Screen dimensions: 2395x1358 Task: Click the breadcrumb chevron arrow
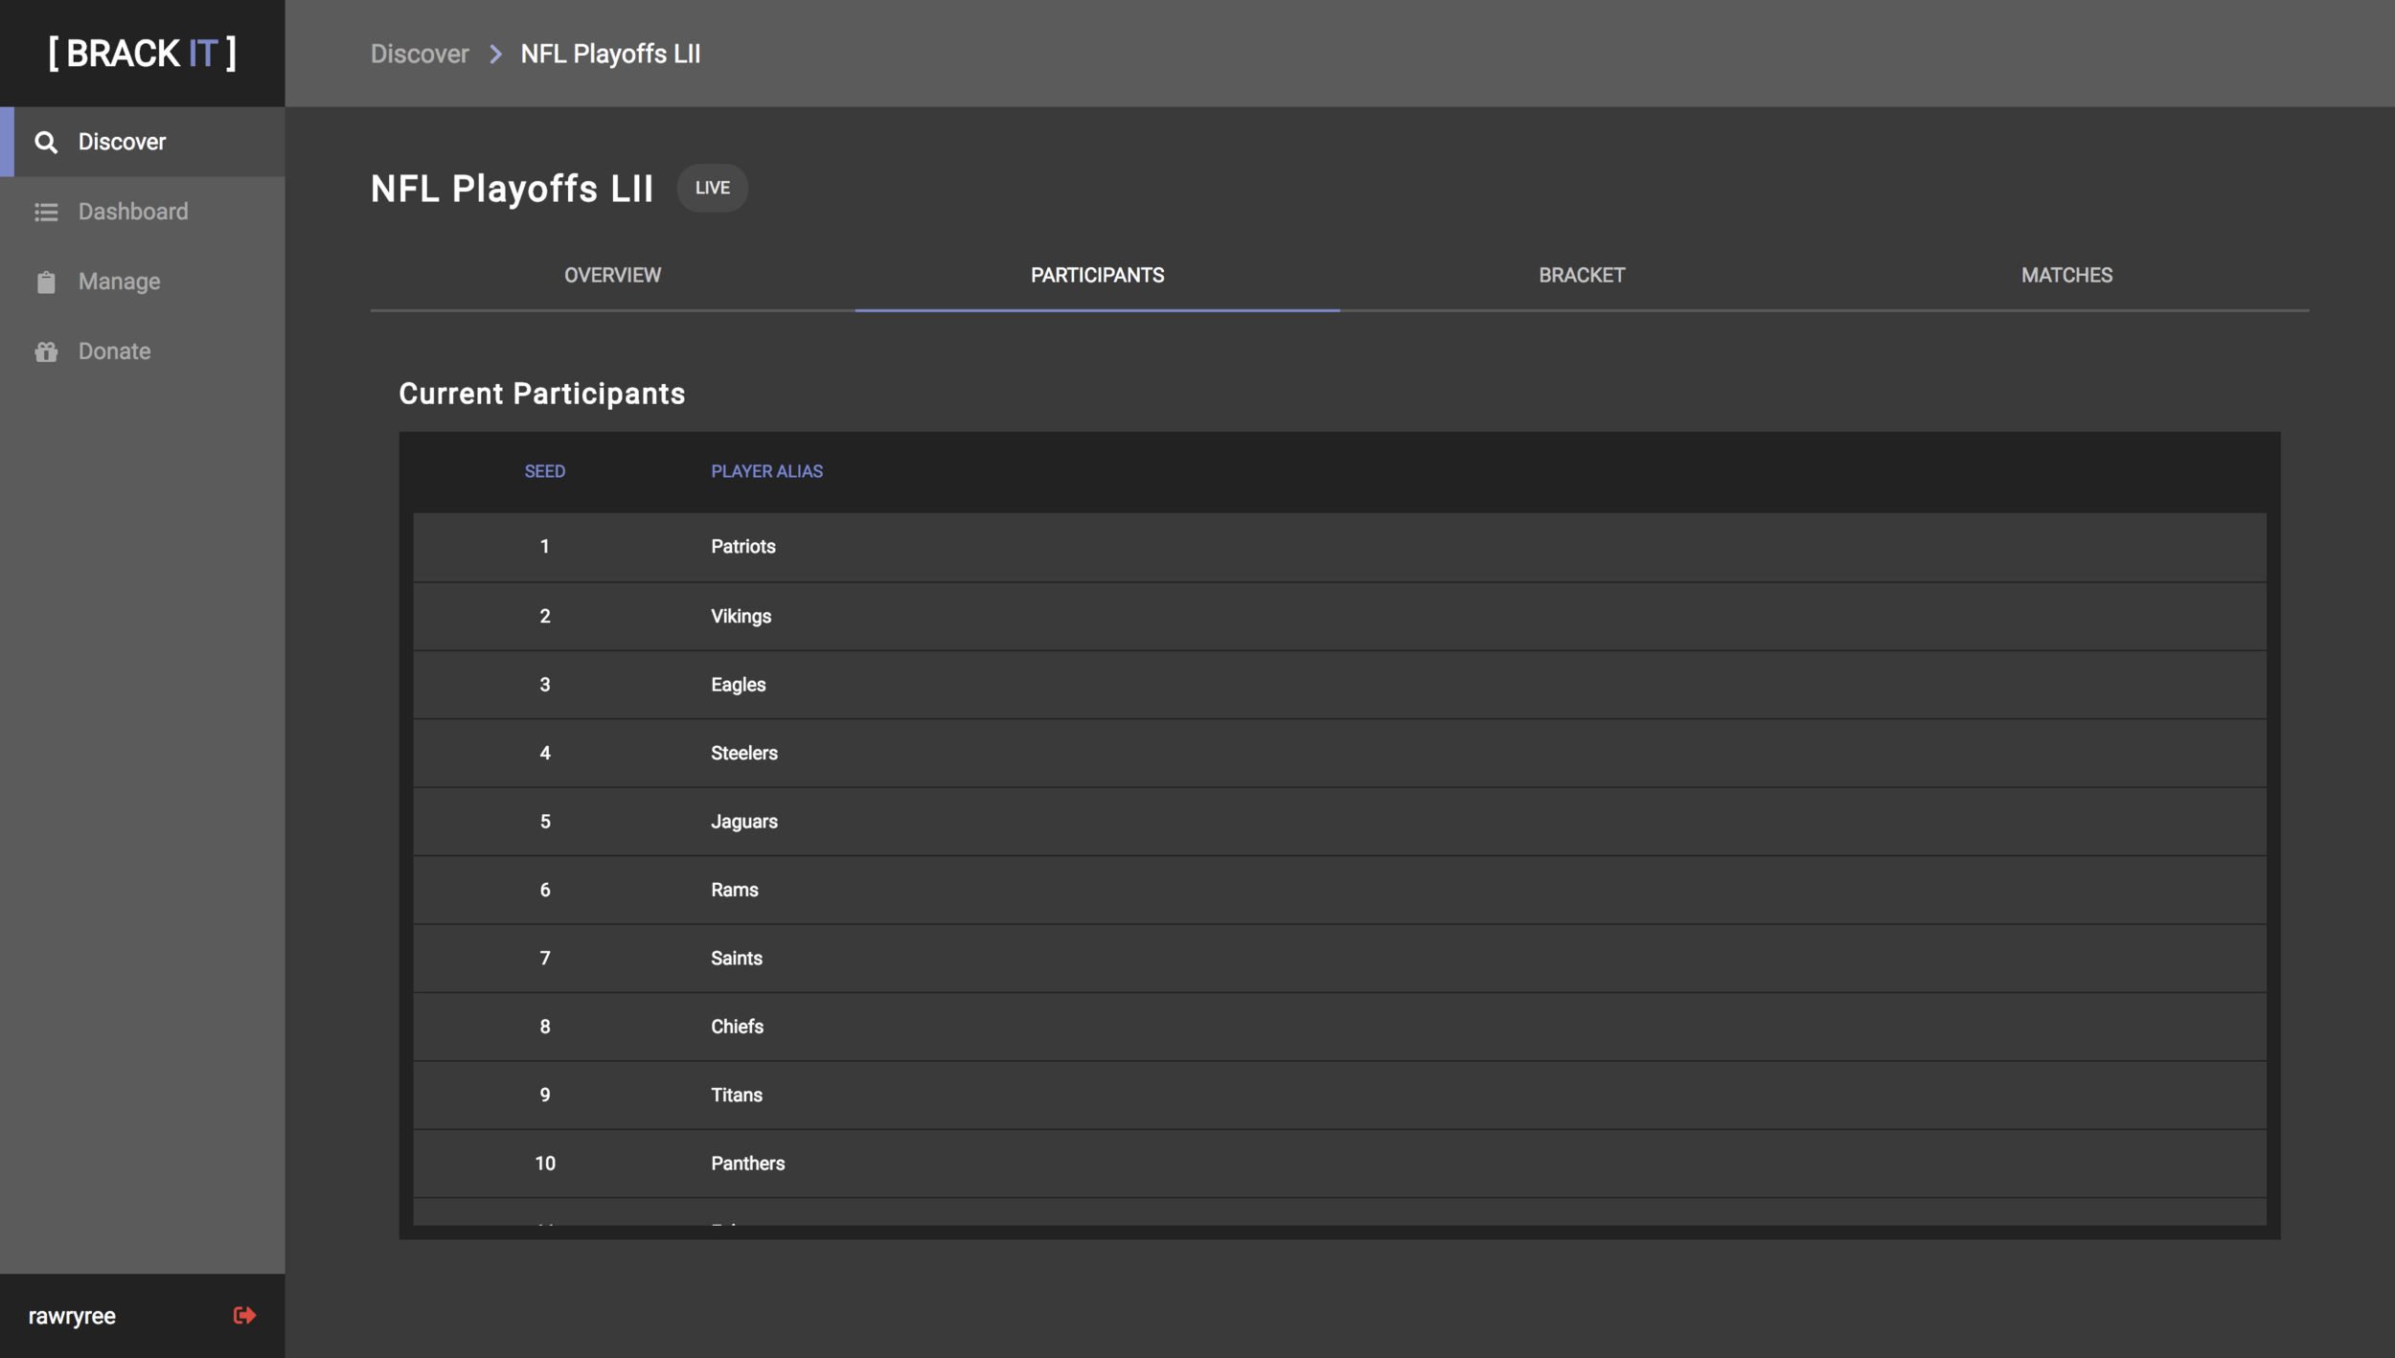tap(495, 55)
